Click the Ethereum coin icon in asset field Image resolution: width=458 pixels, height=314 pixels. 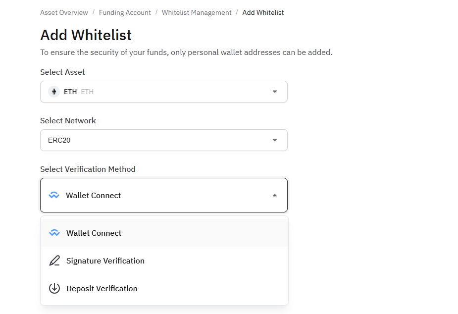[54, 92]
